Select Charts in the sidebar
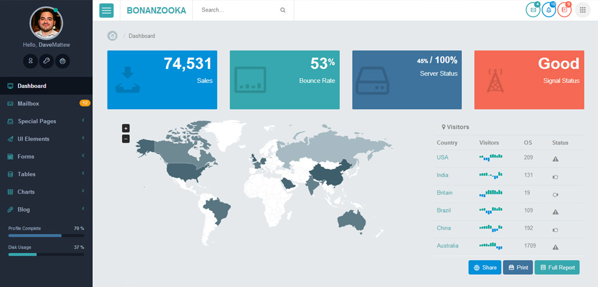 pyautogui.click(x=46, y=192)
